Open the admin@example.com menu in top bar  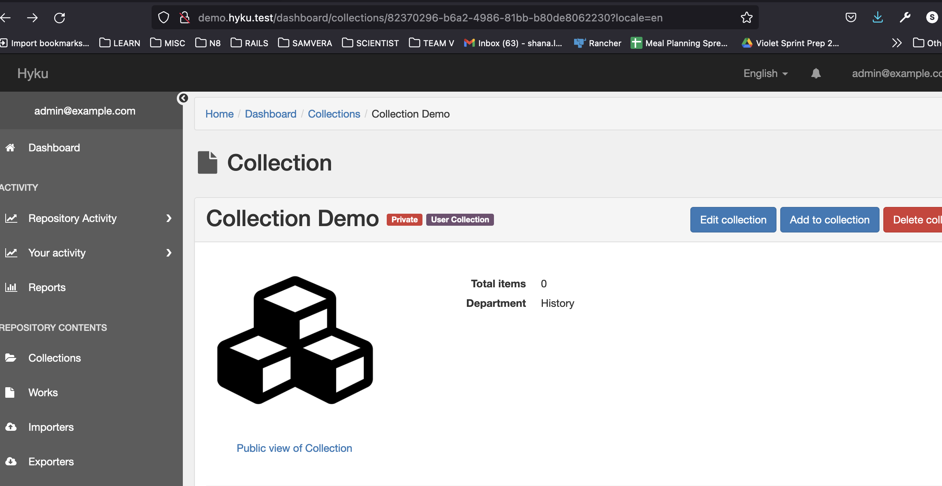click(x=897, y=73)
